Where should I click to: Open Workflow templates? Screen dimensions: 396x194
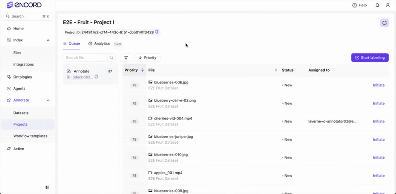pyautogui.click(x=30, y=136)
